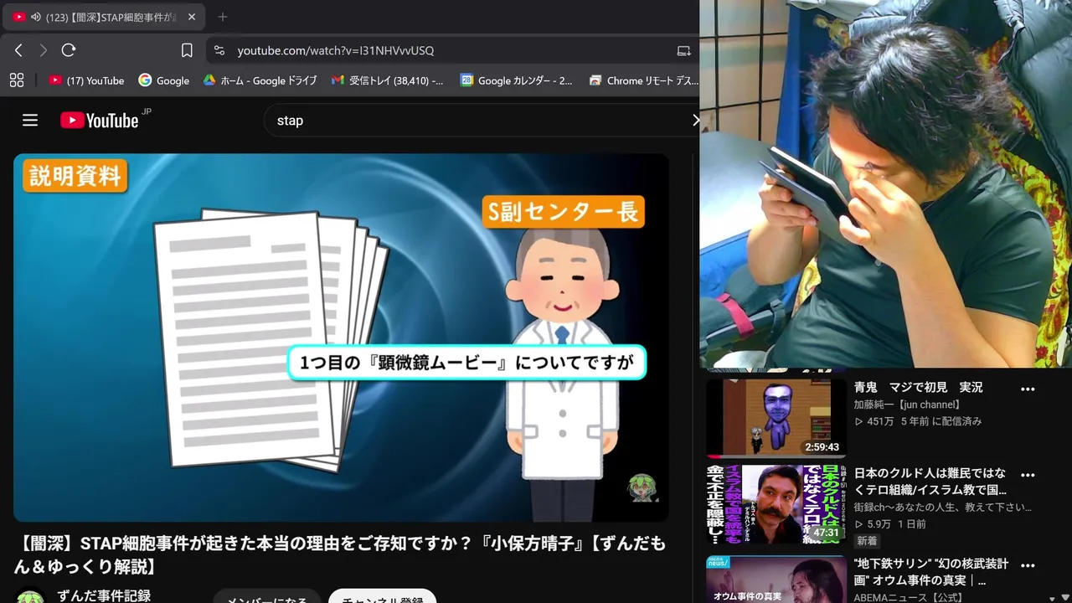This screenshot has height=603, width=1072.
Task: Click the video player showing S副センター長
Action: (x=341, y=338)
